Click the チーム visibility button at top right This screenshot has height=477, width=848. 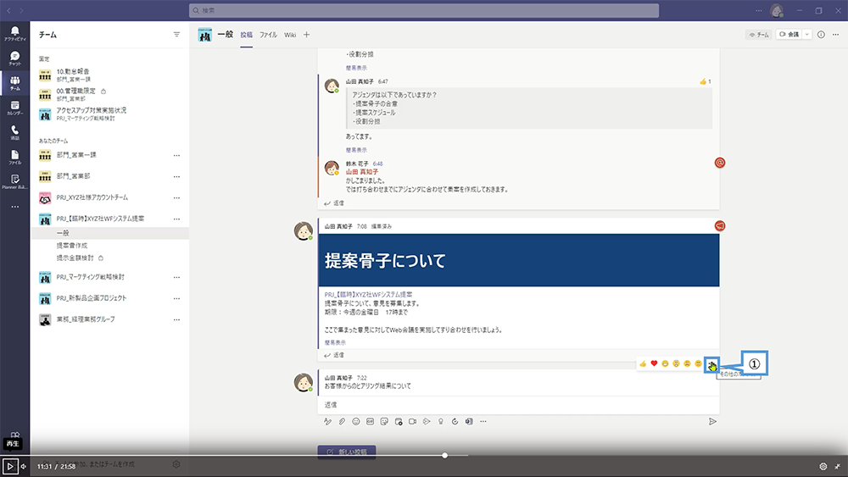click(759, 35)
